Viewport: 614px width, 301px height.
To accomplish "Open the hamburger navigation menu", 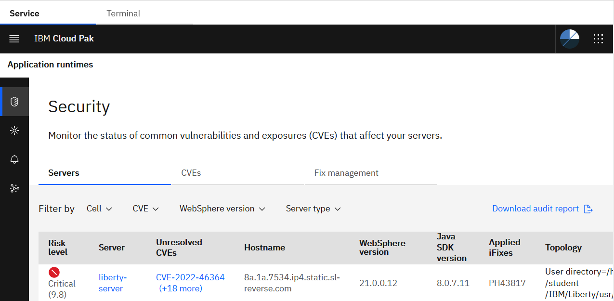I will (14, 39).
